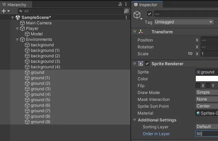Open the SampleScene options three-dot menu
The image size is (218, 141).
tap(126, 17)
